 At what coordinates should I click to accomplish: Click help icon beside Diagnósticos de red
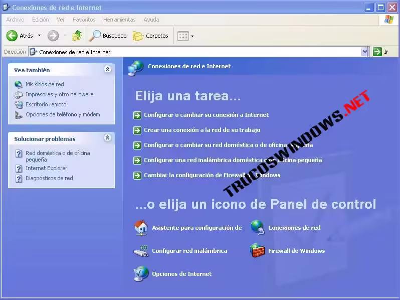click(x=19, y=179)
